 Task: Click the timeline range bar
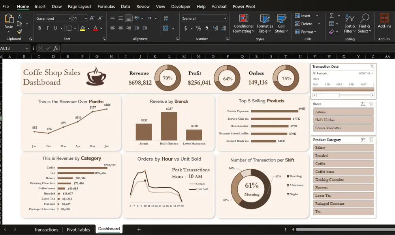(x=343, y=89)
